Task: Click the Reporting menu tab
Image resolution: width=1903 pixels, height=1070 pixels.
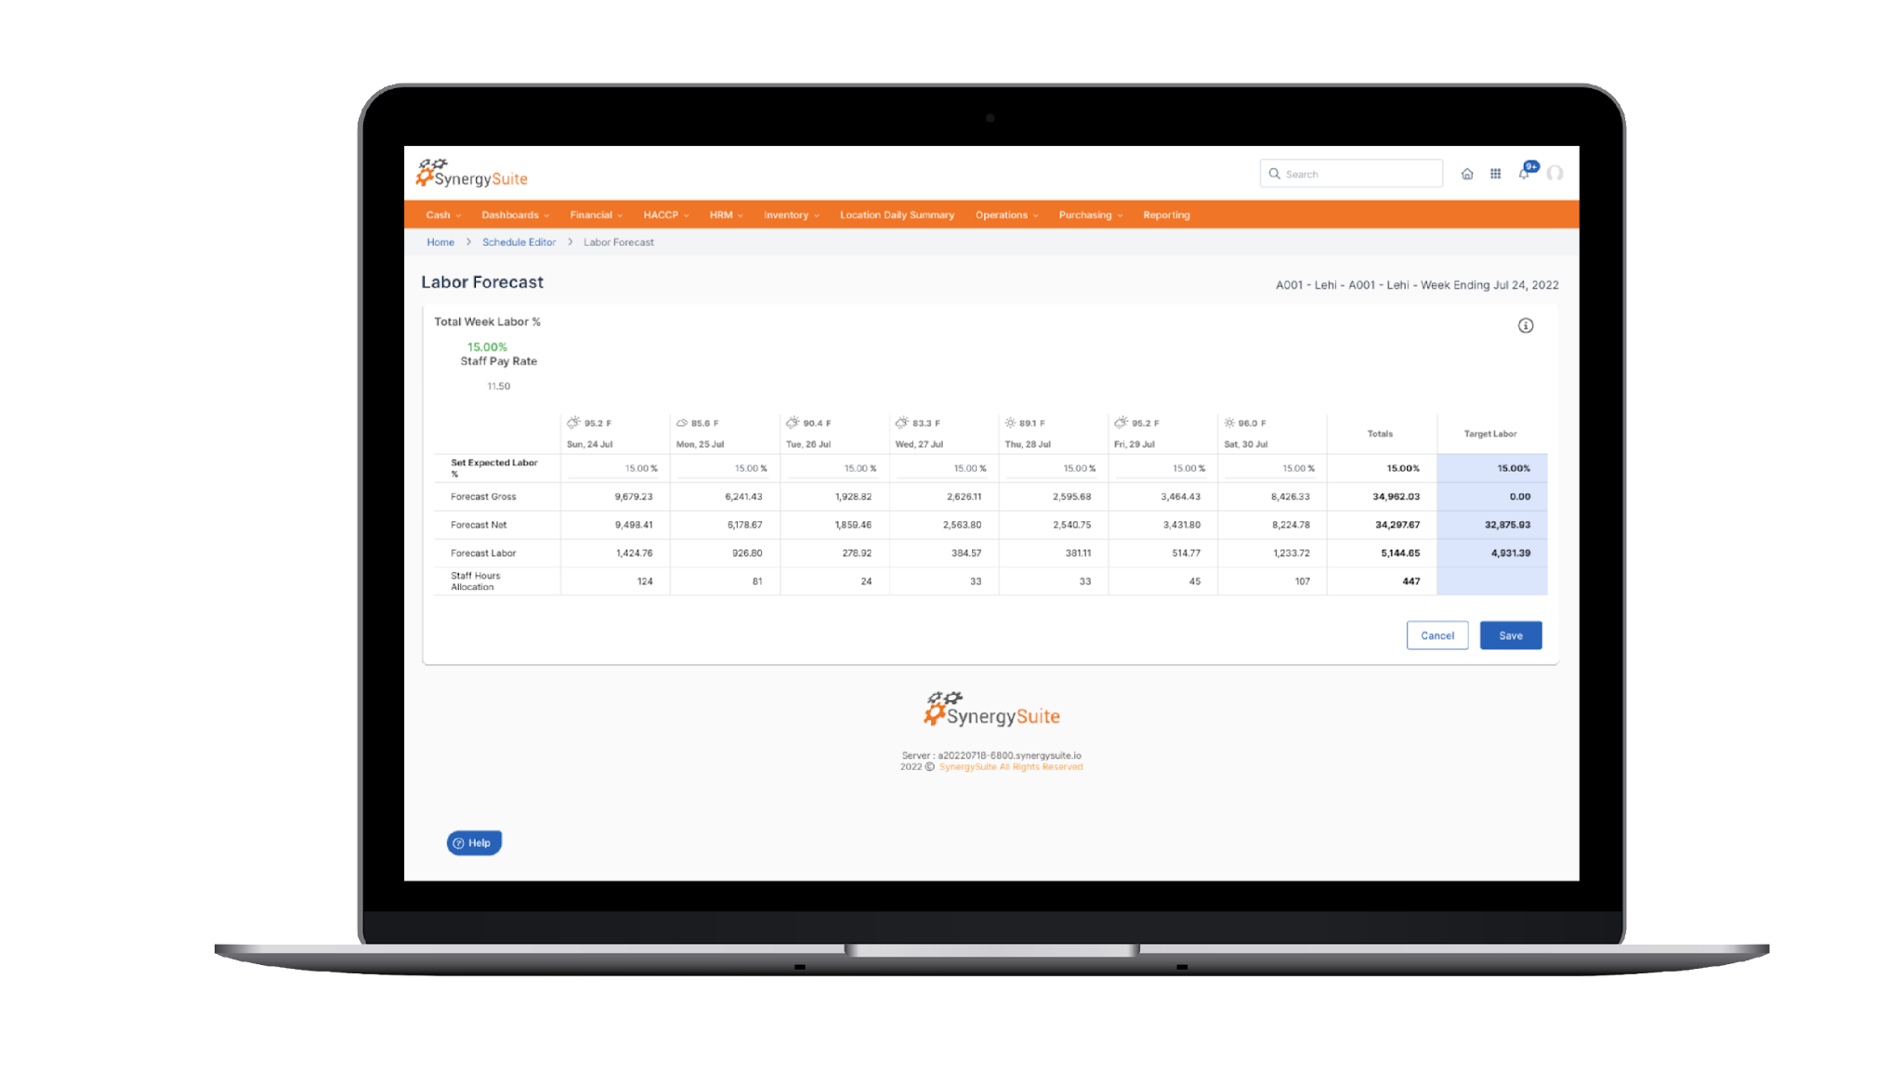Action: coord(1166,215)
